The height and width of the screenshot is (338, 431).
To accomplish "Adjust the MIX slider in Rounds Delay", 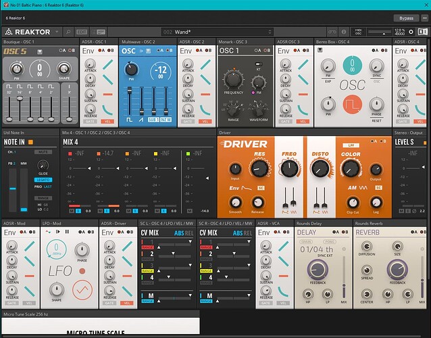I will point(344,276).
